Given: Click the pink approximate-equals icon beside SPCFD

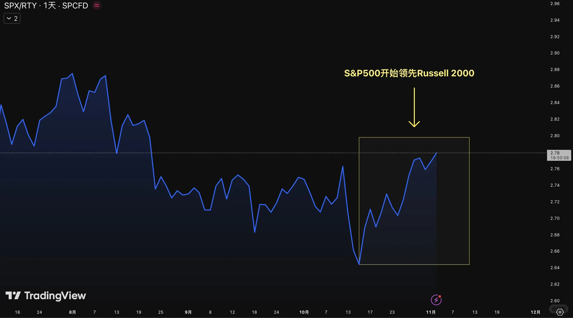Looking at the screenshot, I should (x=97, y=5).
